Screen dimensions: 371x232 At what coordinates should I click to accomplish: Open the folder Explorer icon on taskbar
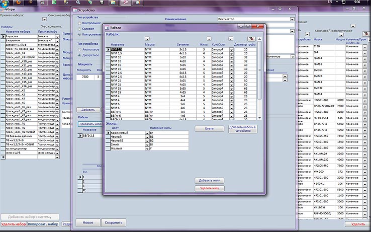[x=114, y=3]
